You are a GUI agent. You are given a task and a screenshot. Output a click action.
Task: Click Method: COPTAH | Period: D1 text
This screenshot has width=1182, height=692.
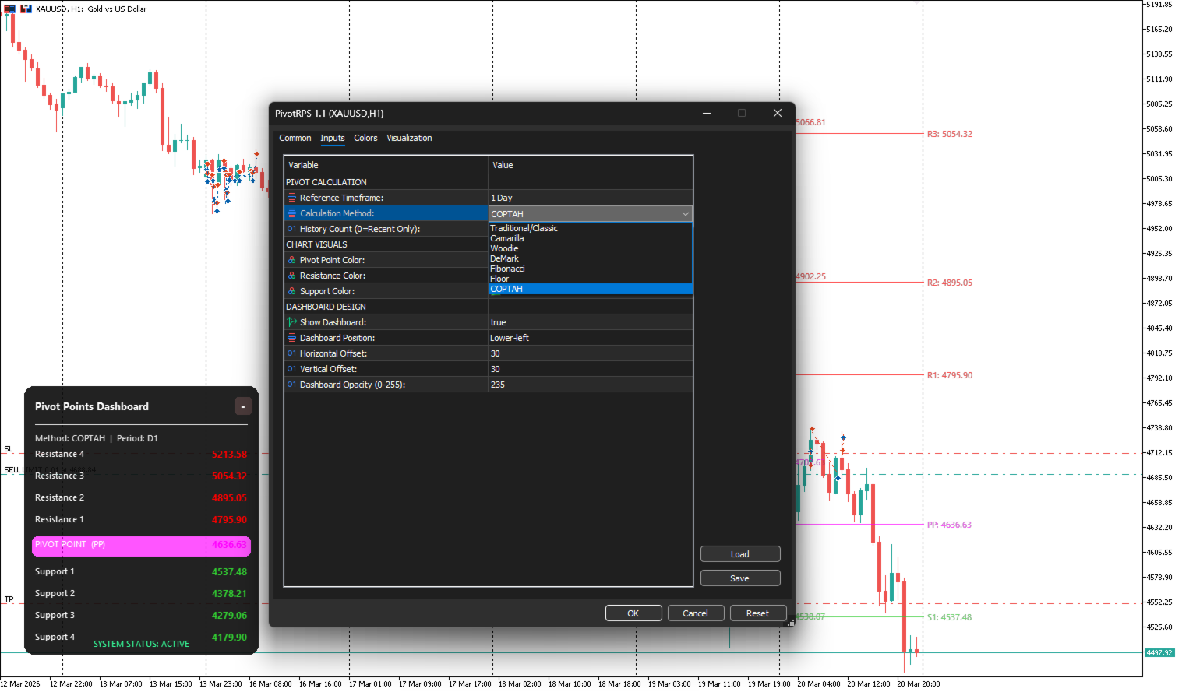tap(97, 438)
